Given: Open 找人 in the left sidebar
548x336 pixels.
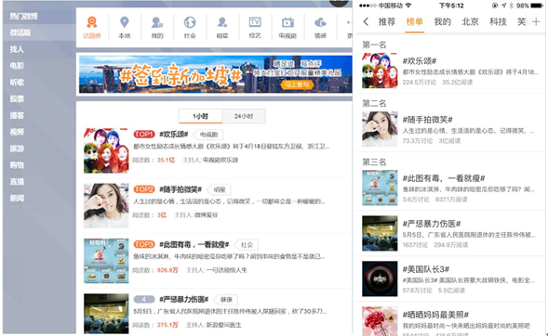Looking at the screenshot, I should click(x=17, y=49).
